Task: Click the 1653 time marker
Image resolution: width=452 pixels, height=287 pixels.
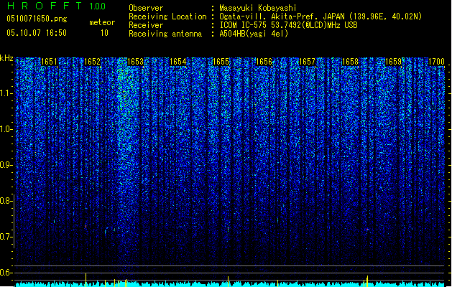Action: pos(135,62)
